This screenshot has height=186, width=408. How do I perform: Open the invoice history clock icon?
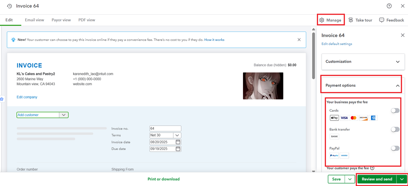point(9,6)
